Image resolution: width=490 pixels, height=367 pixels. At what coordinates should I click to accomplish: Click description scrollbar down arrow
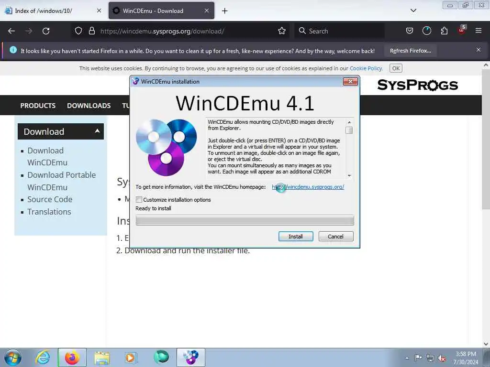pyautogui.click(x=349, y=176)
